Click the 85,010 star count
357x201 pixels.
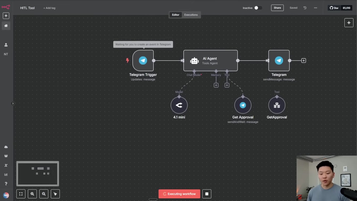(346, 8)
